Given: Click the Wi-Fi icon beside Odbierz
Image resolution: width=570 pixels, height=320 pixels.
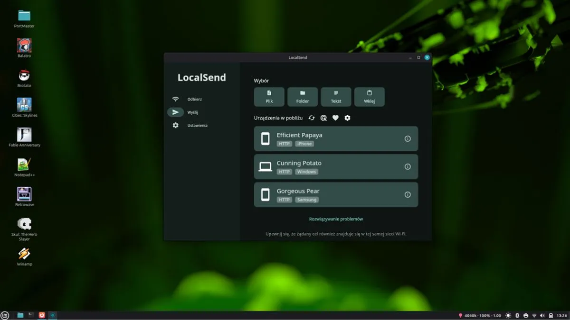Looking at the screenshot, I should [176, 99].
